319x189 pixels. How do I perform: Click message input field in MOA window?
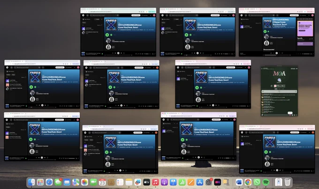(276, 115)
